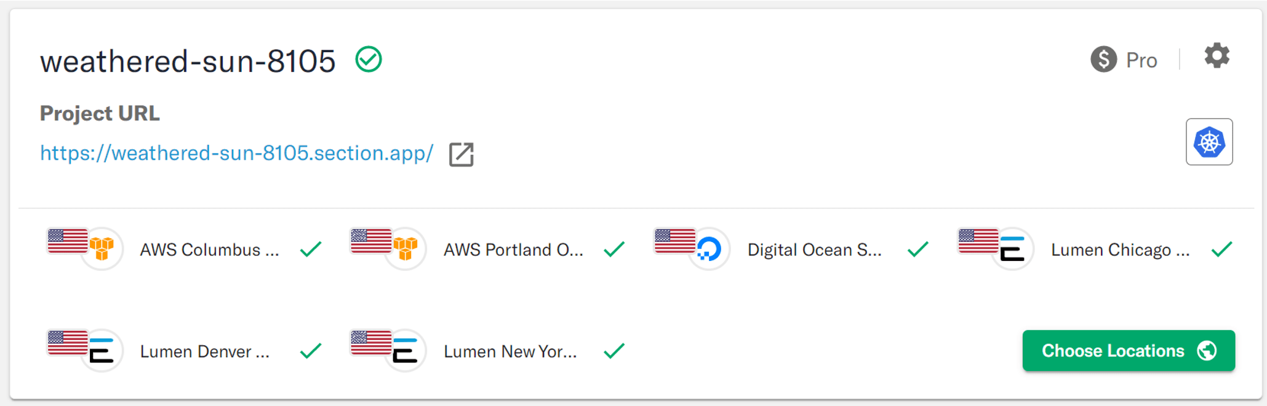Click the Pro plan label
The image size is (1267, 406).
1141,60
